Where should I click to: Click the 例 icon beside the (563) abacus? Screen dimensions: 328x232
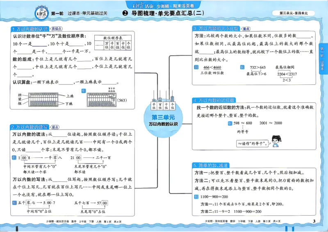[84, 91]
